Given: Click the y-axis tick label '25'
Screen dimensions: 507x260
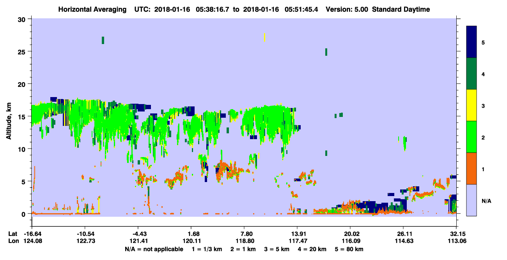Looking at the screenshot, I should pos(22,52).
